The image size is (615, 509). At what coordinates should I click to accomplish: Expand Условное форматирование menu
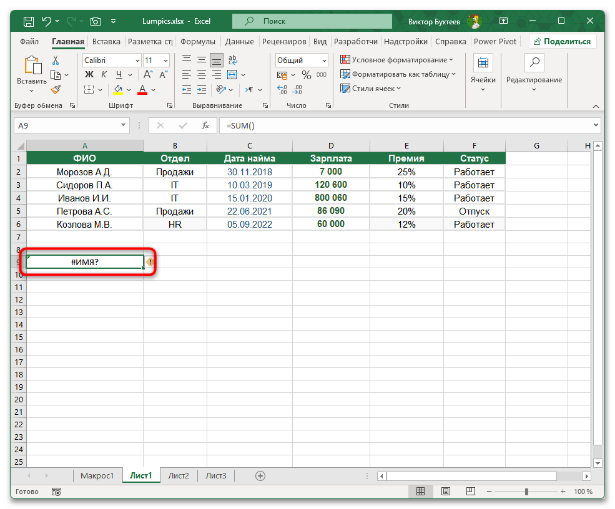[x=397, y=59]
